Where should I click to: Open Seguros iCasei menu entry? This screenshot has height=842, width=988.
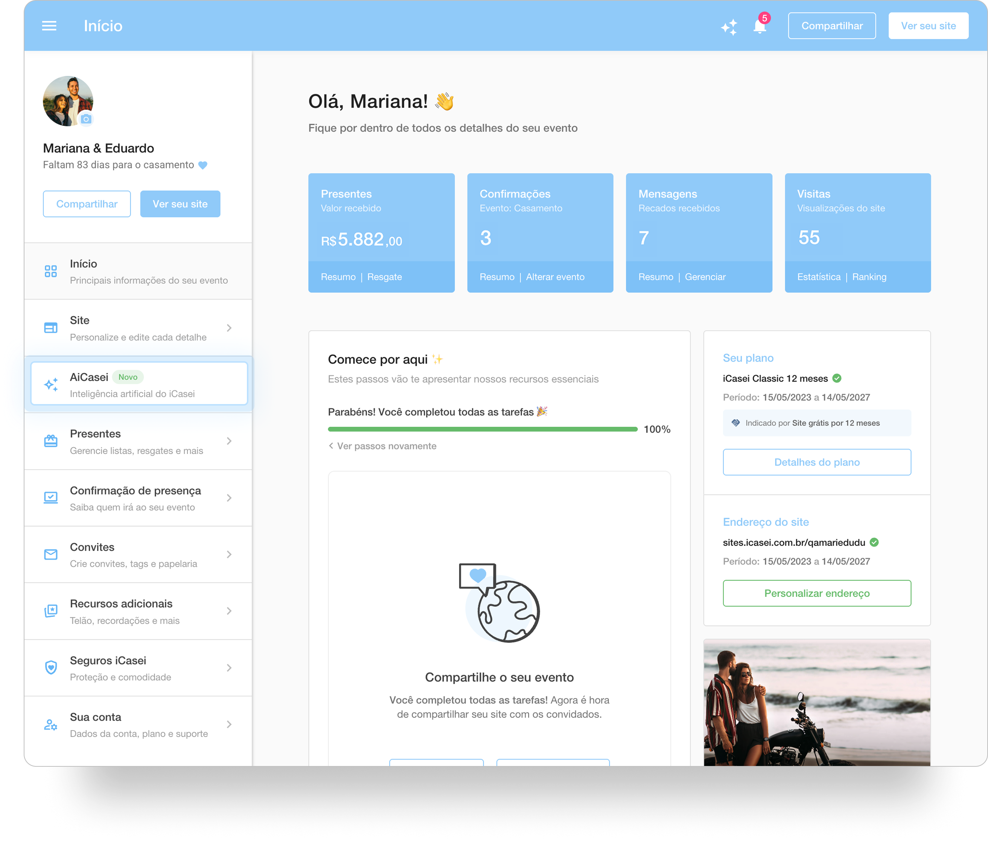click(138, 667)
